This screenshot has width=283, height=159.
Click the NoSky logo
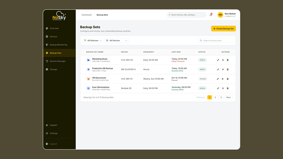(x=59, y=16)
